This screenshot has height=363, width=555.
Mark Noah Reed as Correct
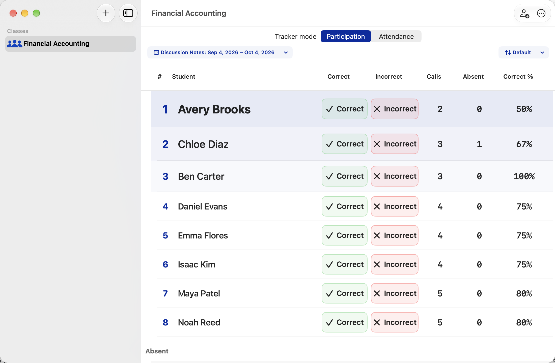point(345,322)
